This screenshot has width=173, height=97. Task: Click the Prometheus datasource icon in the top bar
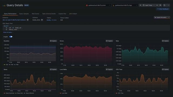[x=87, y=5]
